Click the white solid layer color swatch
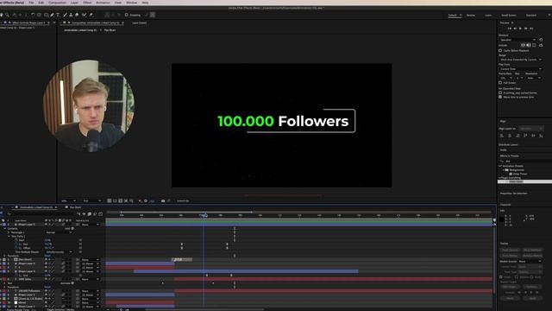Viewport: 552px width, 311px height. (x=16, y=302)
